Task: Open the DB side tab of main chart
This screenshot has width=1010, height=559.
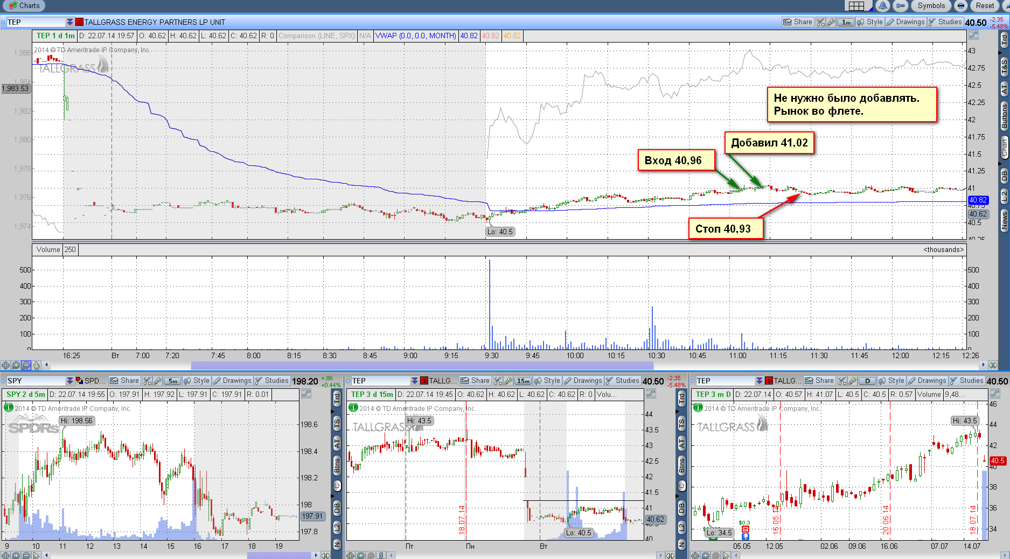Action: (1004, 176)
